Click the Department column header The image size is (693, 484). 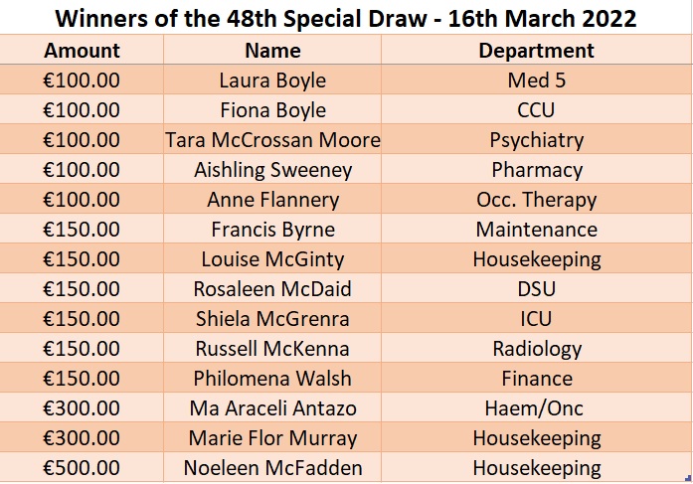(536, 51)
